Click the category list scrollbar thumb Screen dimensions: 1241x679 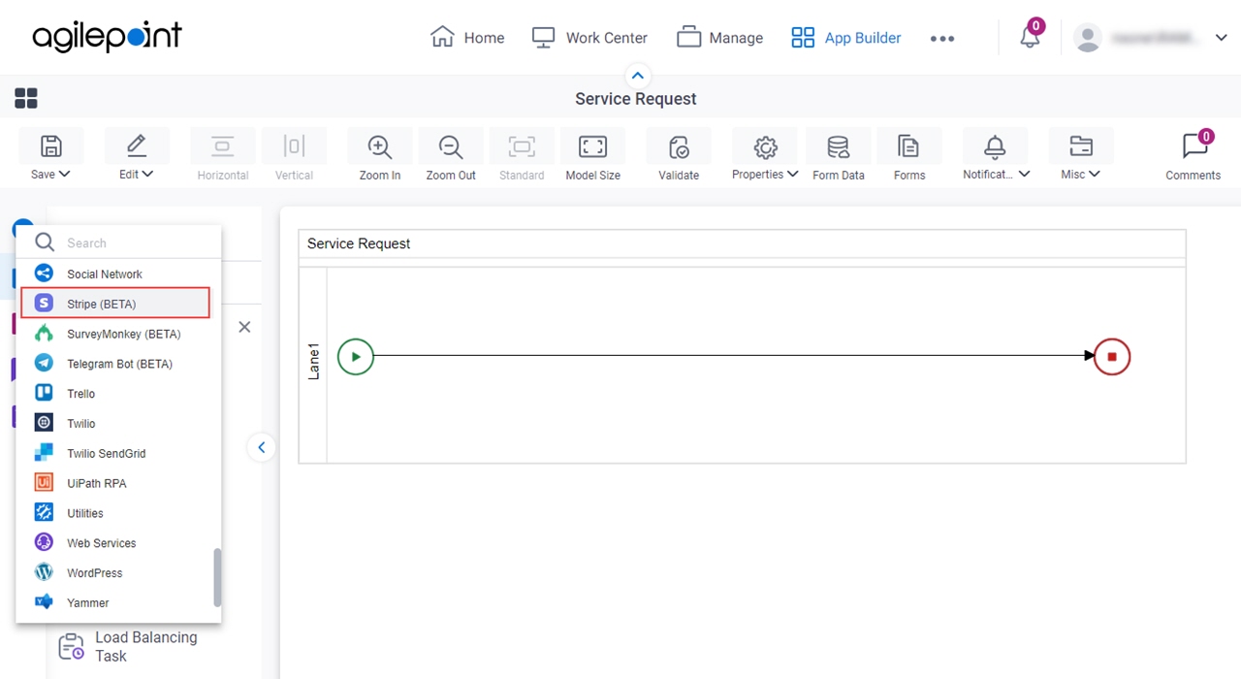pos(217,577)
